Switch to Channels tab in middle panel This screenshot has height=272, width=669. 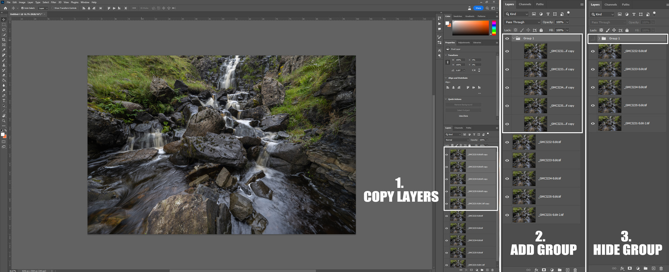[525, 4]
